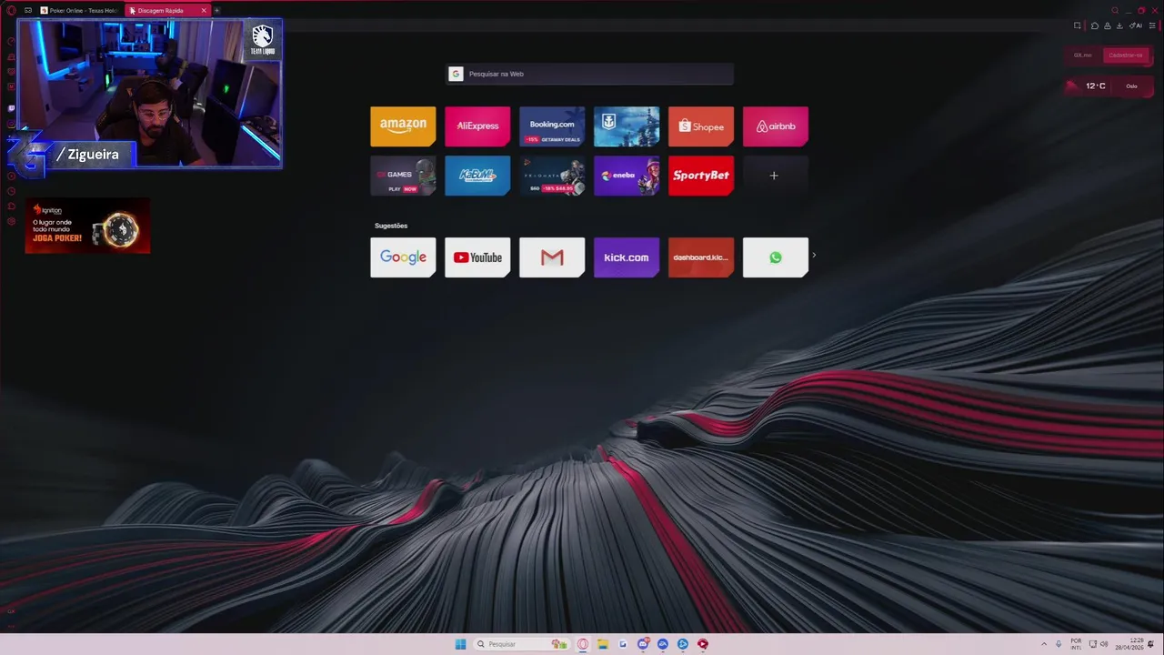Close the Discagem Rápida tab
This screenshot has height=655, width=1164.
pos(204,10)
